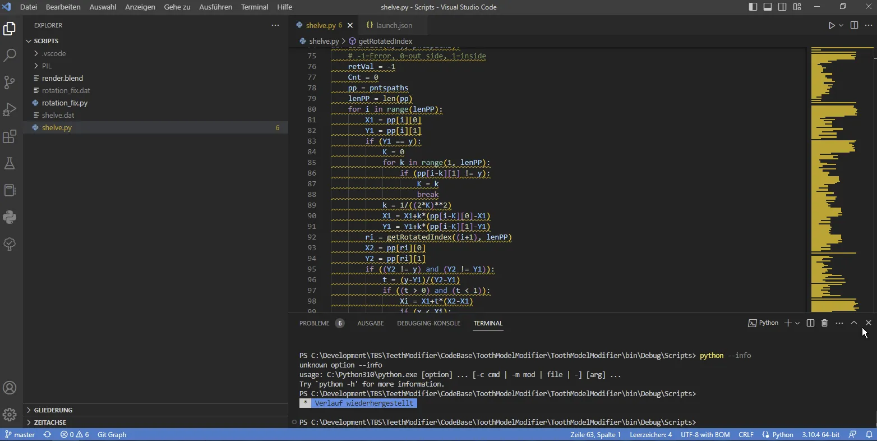Open rotation_fix.dat file
877x441 pixels.
[x=156, y=90]
